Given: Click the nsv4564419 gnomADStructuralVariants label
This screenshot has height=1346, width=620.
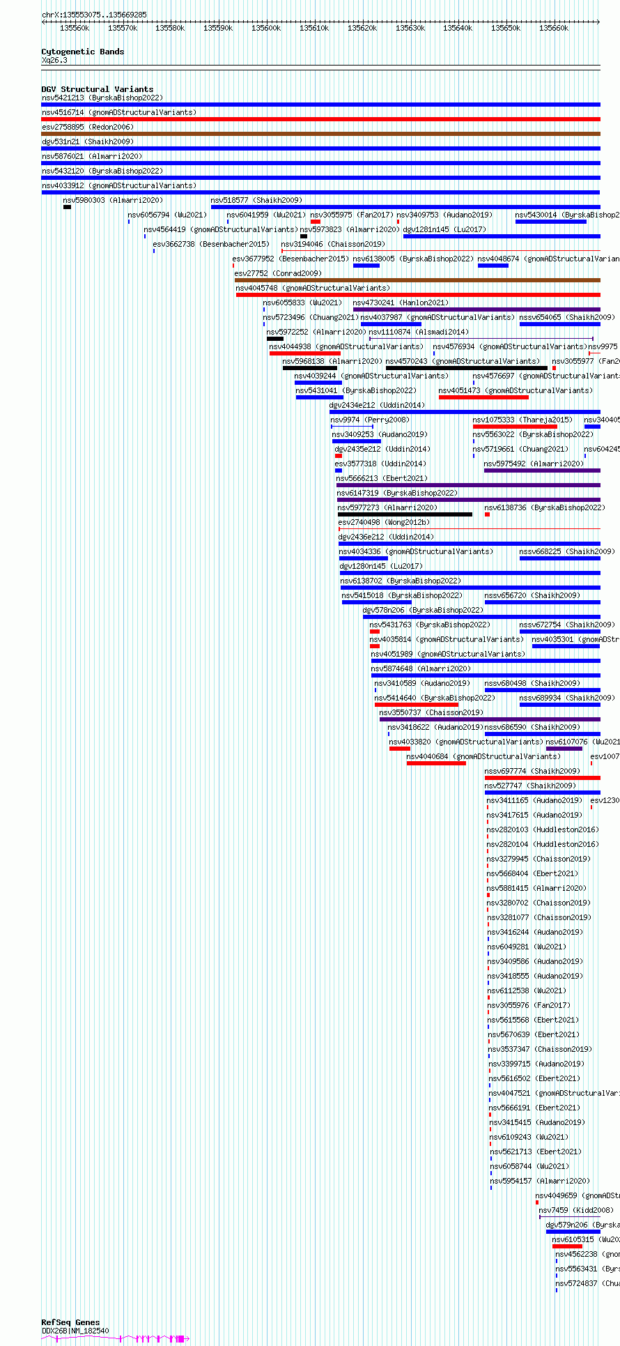Looking at the screenshot, I should [x=221, y=230].
